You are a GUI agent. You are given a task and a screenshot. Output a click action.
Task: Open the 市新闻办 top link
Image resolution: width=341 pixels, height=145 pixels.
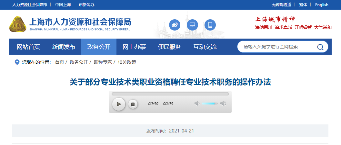click(x=86, y=5)
